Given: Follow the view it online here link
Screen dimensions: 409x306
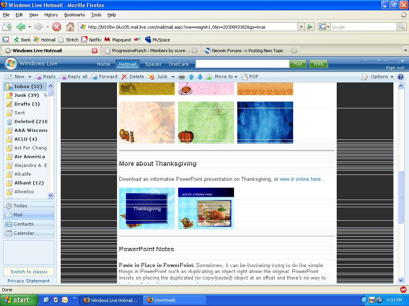Looking at the screenshot, I should (x=302, y=179).
